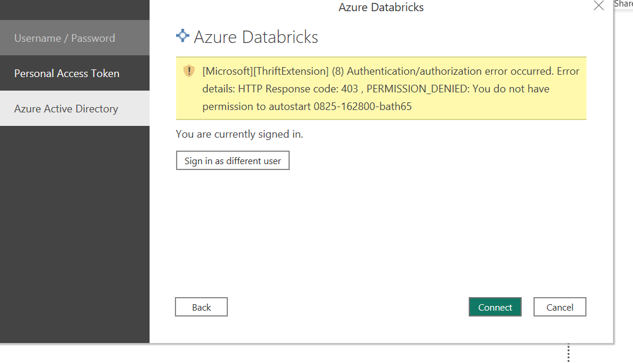The image size is (633, 363).
Task: Switch to the Personal Access Token tab
Action: [75, 73]
